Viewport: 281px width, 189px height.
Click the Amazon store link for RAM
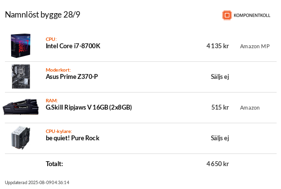click(x=250, y=108)
